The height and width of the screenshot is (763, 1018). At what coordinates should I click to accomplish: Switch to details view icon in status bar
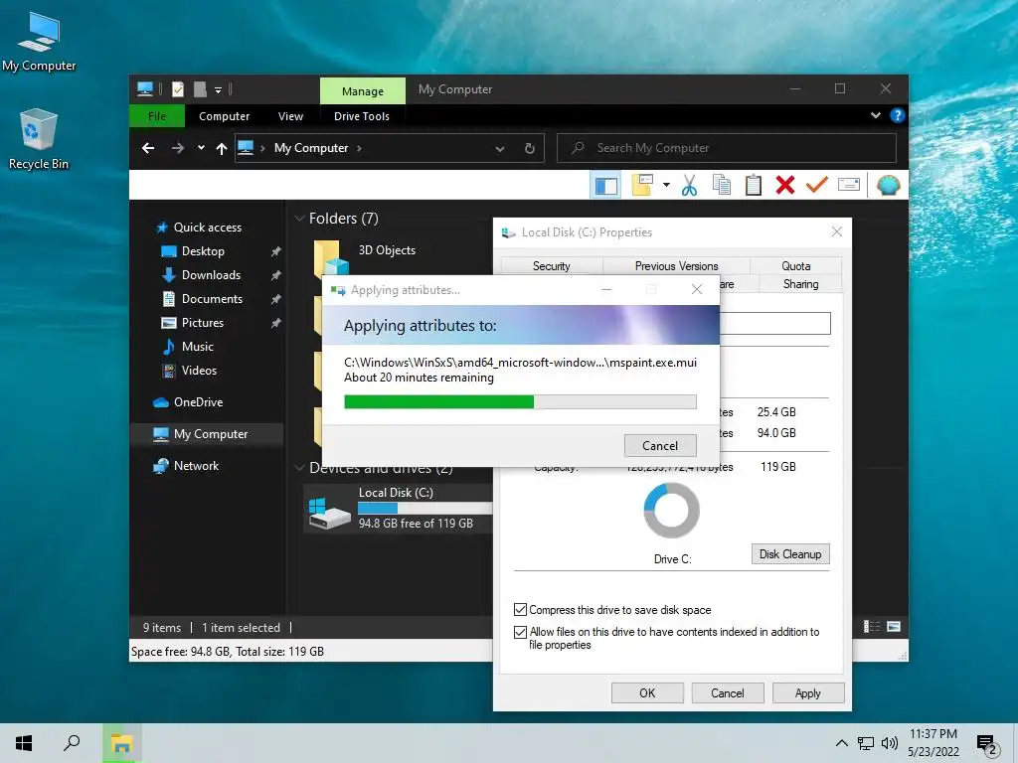pos(872,627)
